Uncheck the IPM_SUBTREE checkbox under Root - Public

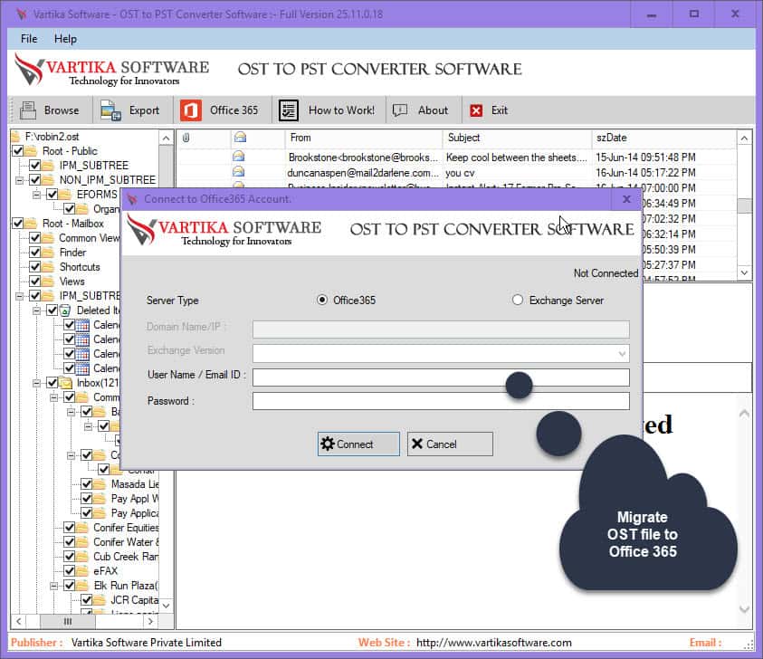(35, 166)
